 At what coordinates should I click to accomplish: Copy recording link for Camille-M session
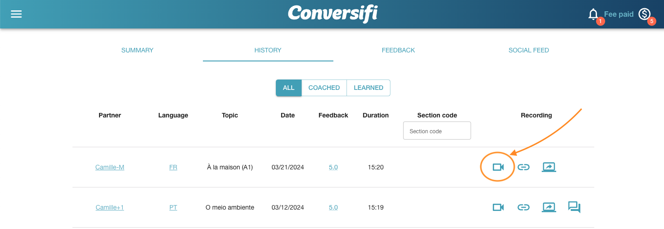pyautogui.click(x=524, y=167)
